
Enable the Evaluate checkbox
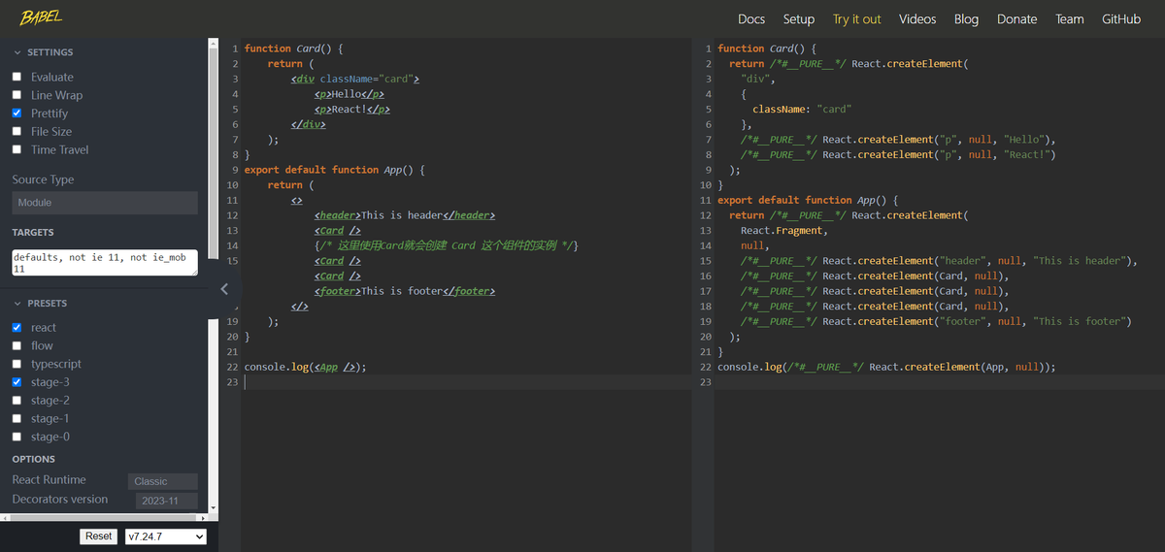pos(17,77)
